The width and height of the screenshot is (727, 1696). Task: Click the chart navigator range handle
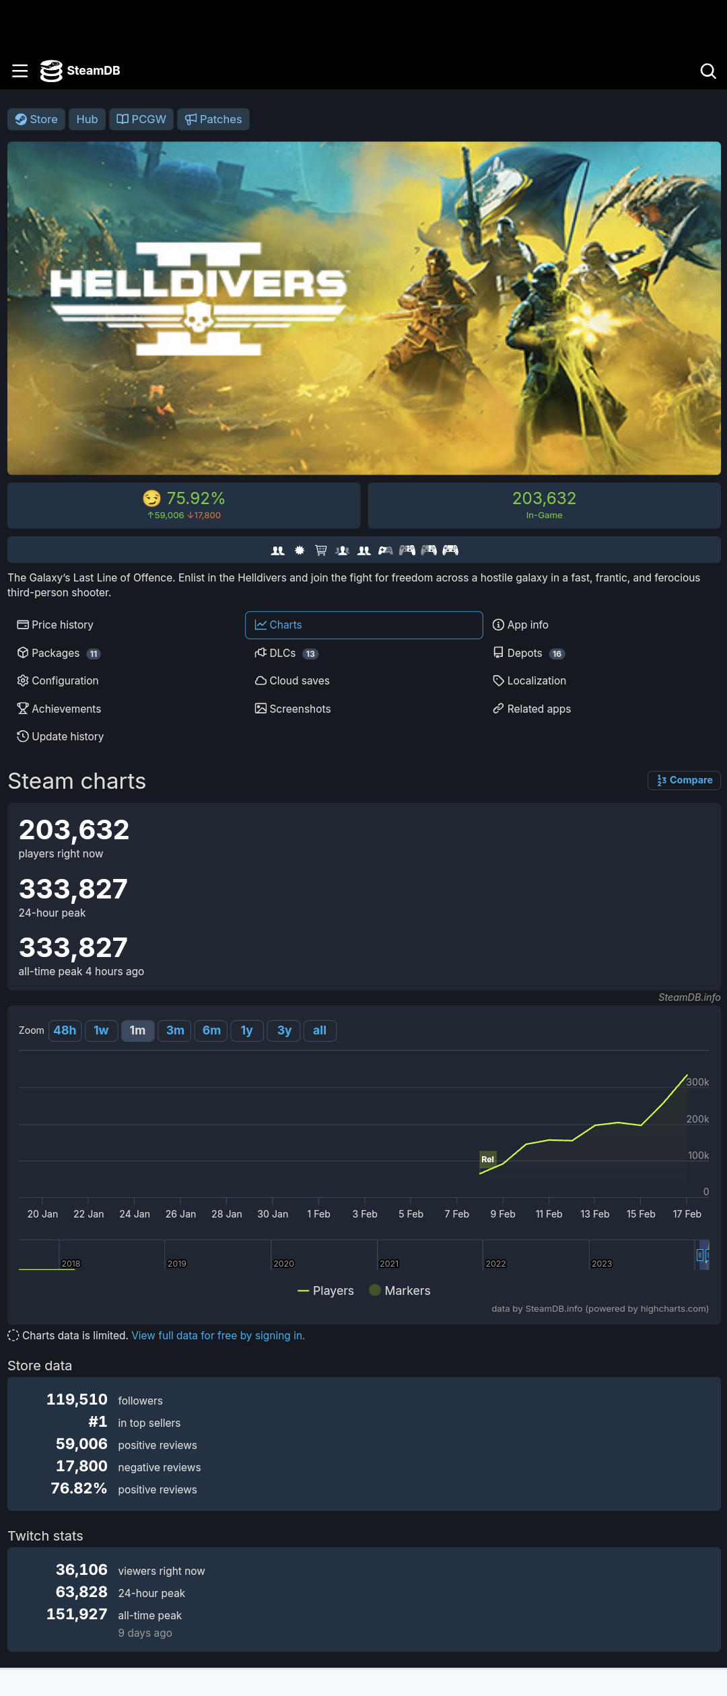click(x=699, y=1255)
